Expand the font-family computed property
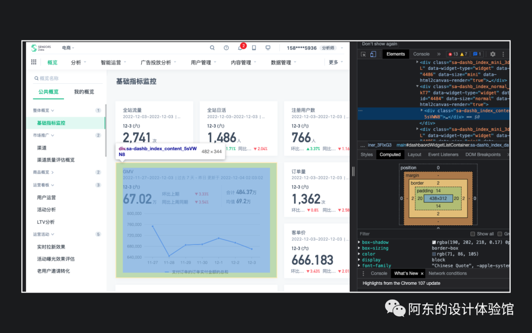The width and height of the screenshot is (532, 333). coord(359,266)
